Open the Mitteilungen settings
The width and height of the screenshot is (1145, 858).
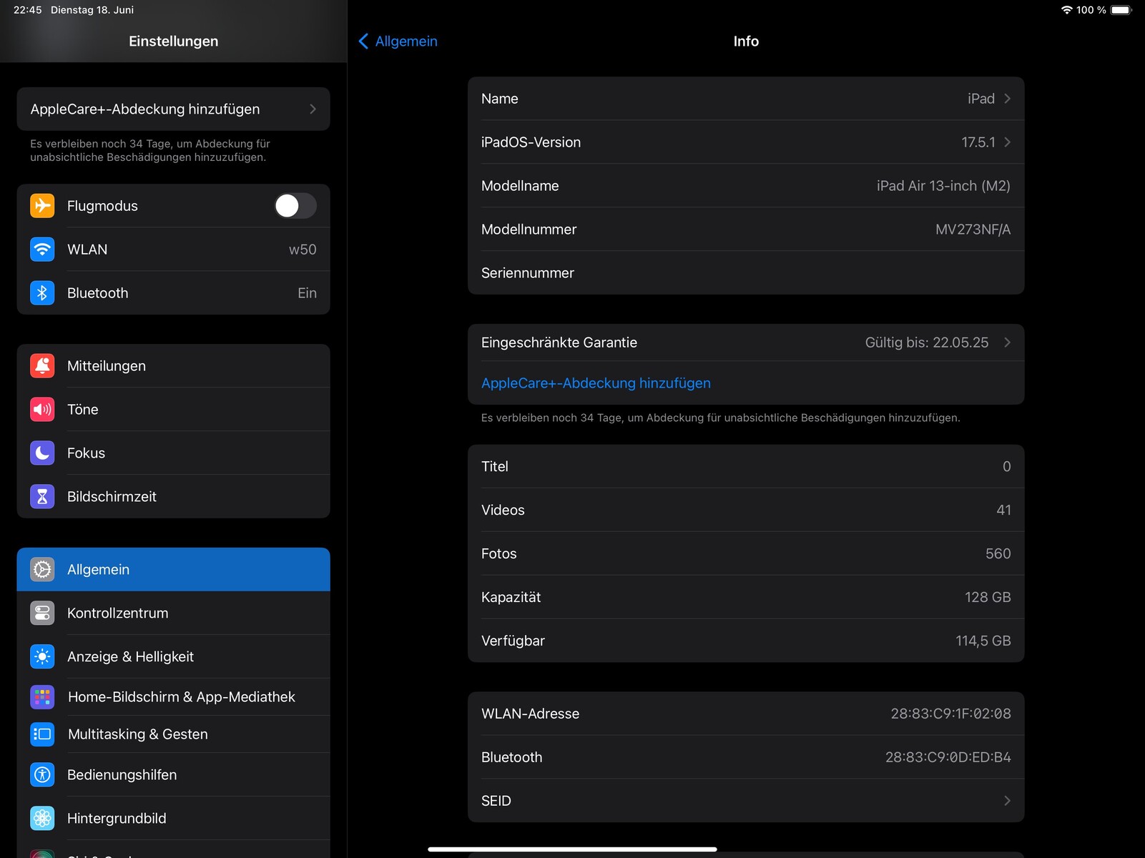(x=173, y=366)
